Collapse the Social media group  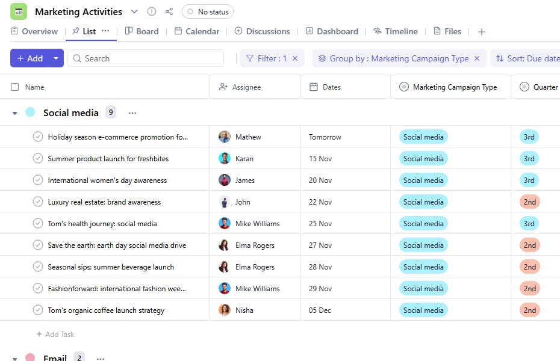(15, 113)
